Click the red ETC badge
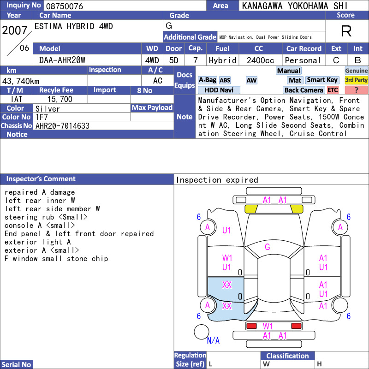369x369 pixels. click(x=333, y=90)
